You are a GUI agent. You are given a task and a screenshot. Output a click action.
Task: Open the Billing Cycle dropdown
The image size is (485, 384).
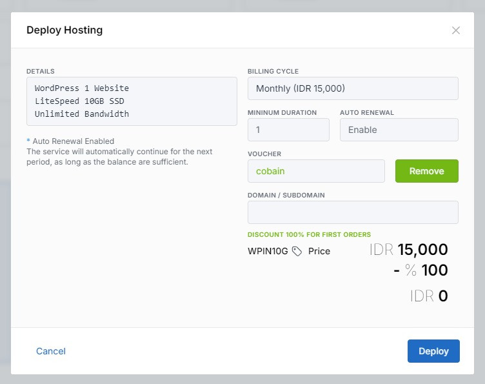pyautogui.click(x=353, y=88)
